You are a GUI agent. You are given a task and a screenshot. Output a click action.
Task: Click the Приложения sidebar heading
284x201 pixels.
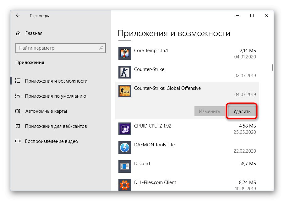tap(30, 62)
